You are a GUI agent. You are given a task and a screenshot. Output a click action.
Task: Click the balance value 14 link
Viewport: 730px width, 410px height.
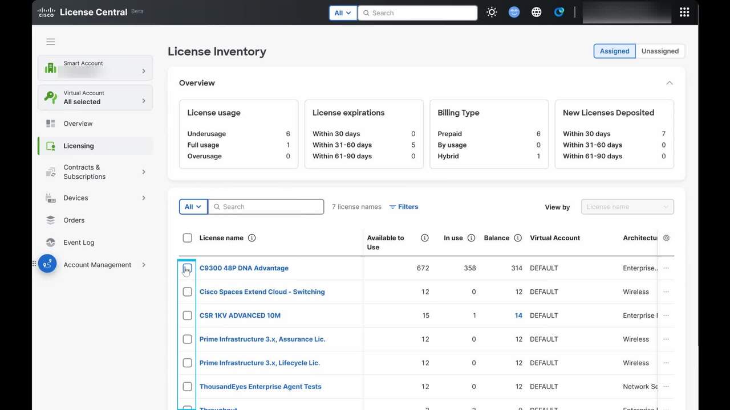(x=518, y=315)
